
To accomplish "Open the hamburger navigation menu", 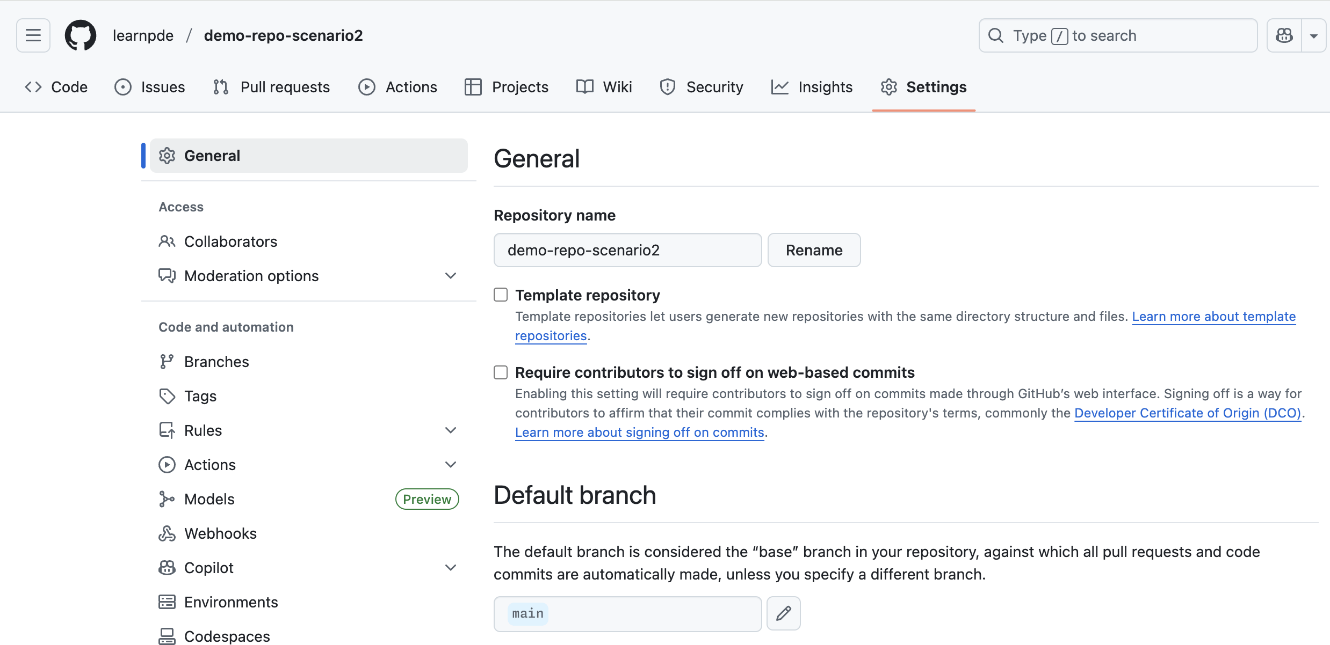I will (x=33, y=35).
